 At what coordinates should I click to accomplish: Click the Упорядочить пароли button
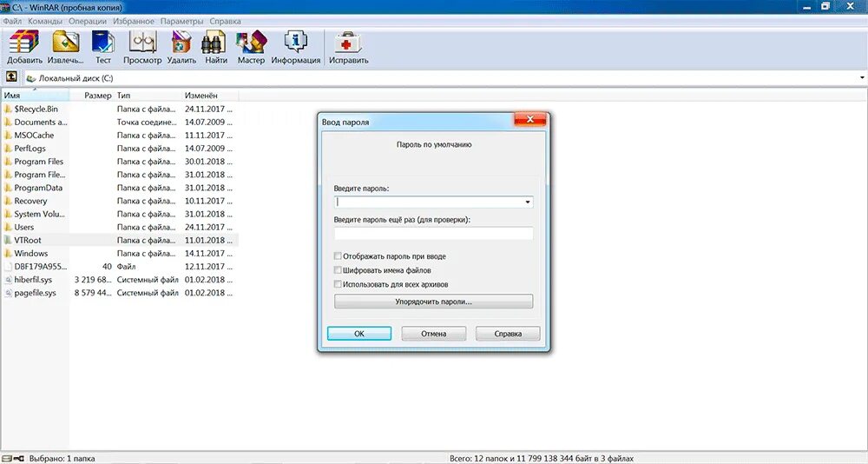433,302
